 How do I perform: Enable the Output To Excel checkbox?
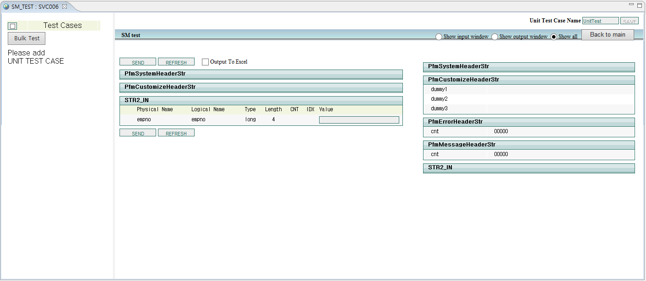point(205,62)
